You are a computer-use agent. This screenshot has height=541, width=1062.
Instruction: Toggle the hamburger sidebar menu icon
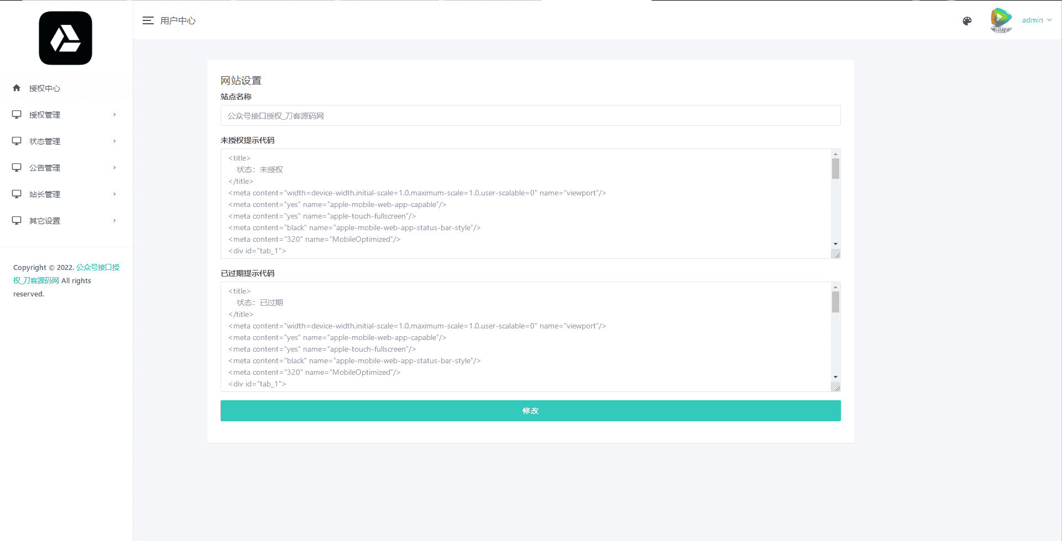(x=148, y=20)
